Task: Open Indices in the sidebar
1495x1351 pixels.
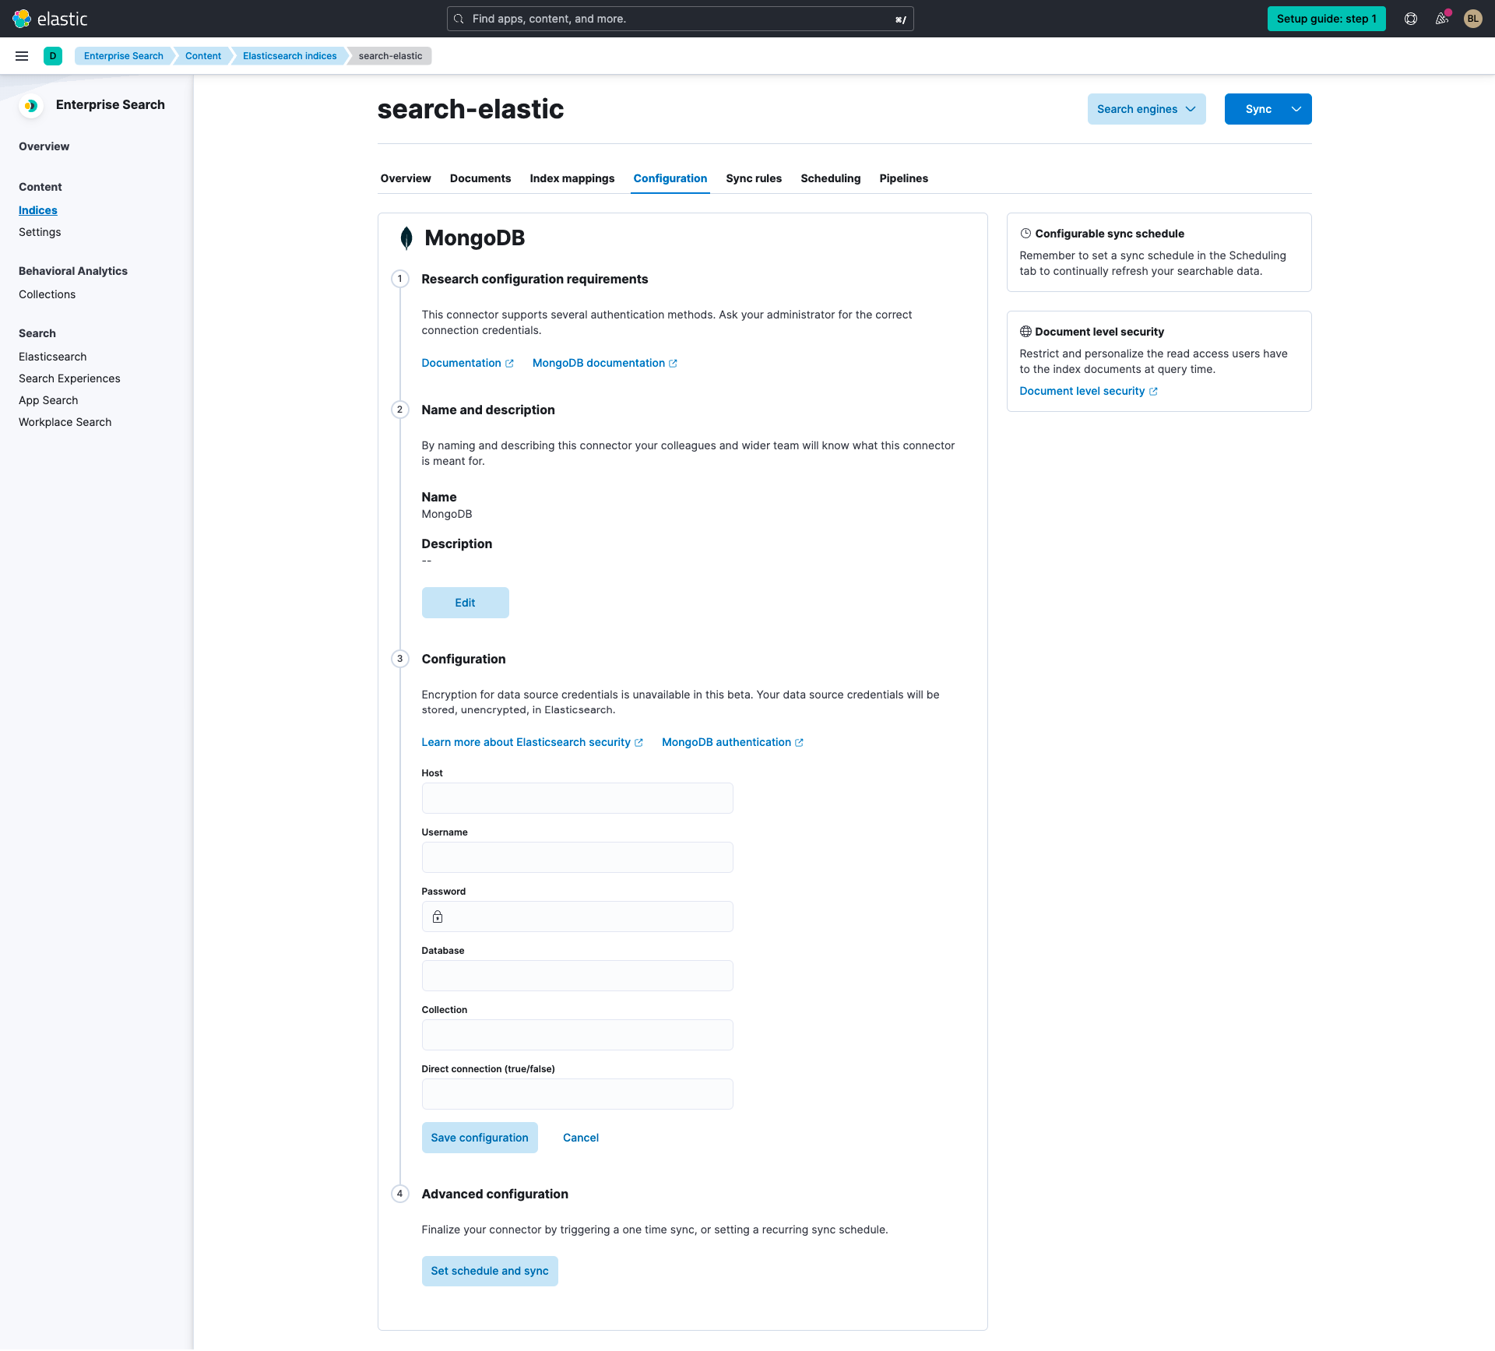Action: tap(38, 210)
